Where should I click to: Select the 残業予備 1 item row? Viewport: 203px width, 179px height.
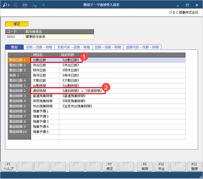tap(45, 111)
